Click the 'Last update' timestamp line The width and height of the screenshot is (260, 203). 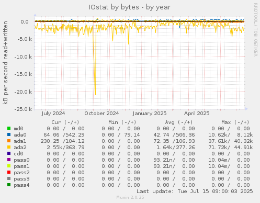(x=195, y=191)
